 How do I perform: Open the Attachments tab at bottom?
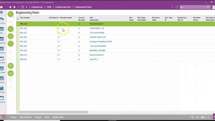pyautogui.click(x=26, y=117)
